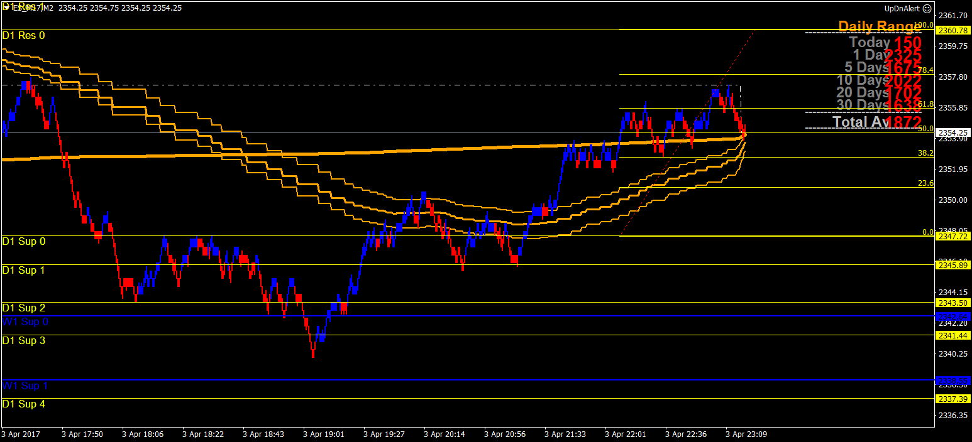Click the yellow 2360.78 price tag
Viewport: 972px width, 442px height.
[953, 30]
